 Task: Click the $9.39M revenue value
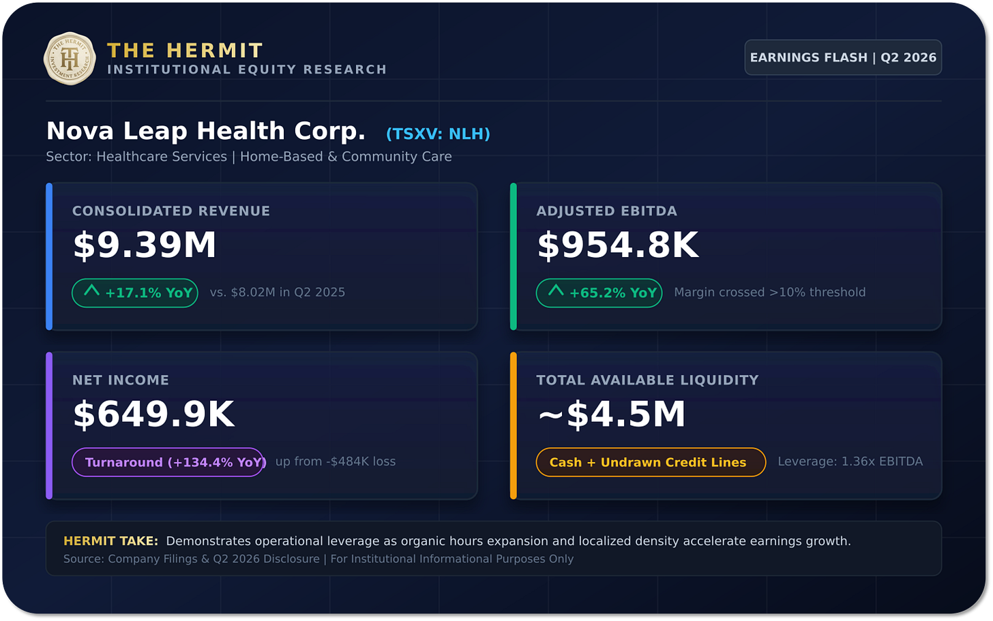(x=145, y=245)
